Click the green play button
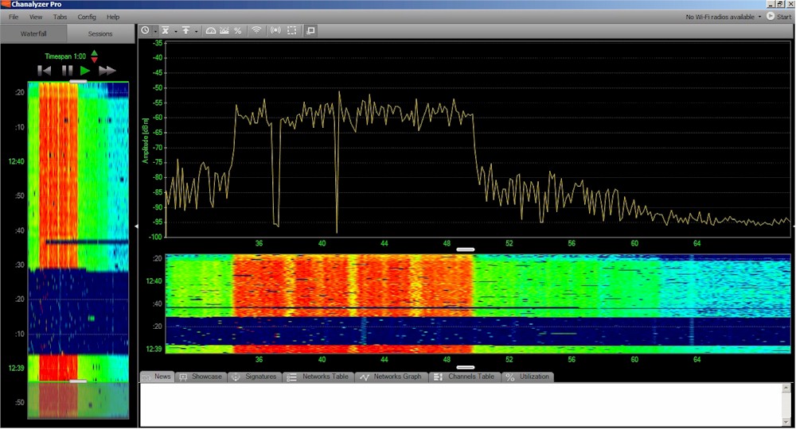This screenshot has height=429, width=796. point(85,71)
